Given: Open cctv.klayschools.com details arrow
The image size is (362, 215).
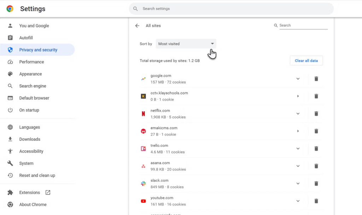Looking at the screenshot, I should tap(298, 96).
